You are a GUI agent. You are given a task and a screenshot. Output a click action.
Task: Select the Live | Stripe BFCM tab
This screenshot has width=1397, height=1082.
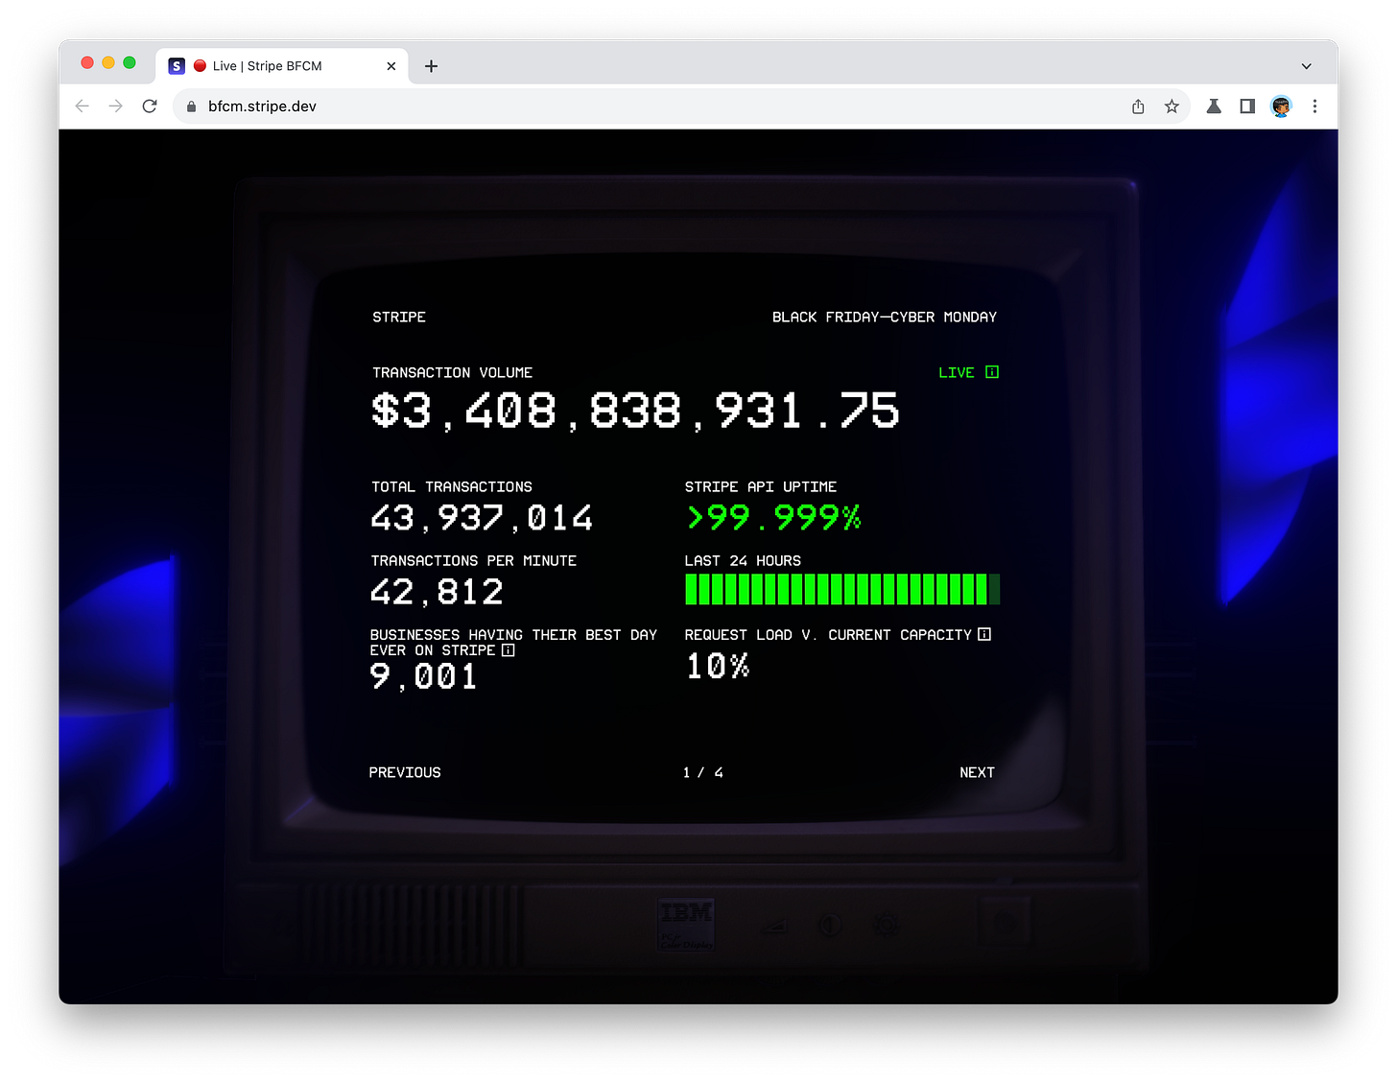tap(282, 66)
